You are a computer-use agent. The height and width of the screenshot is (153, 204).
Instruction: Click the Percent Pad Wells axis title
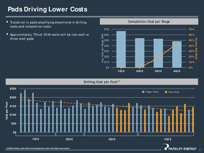pos(196,48)
